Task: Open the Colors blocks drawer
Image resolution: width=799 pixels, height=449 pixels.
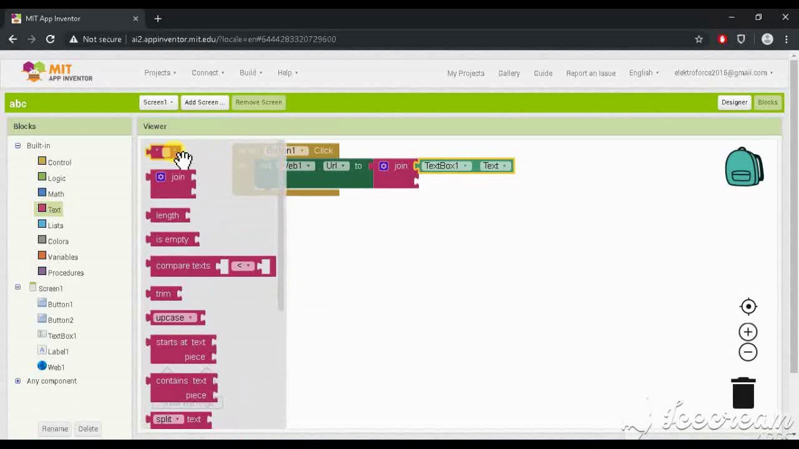Action: point(58,241)
